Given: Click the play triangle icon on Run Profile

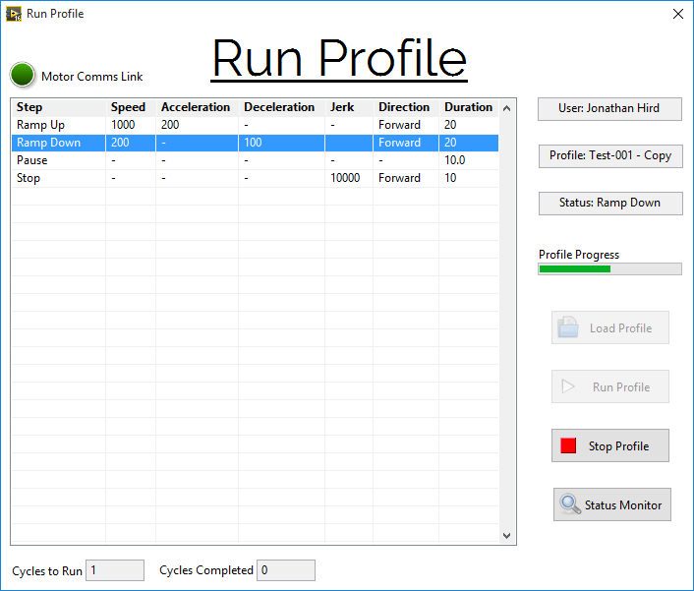Looking at the screenshot, I should [568, 386].
